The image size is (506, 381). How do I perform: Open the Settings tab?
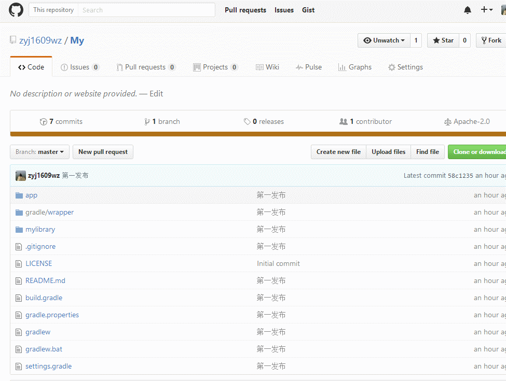pos(405,67)
